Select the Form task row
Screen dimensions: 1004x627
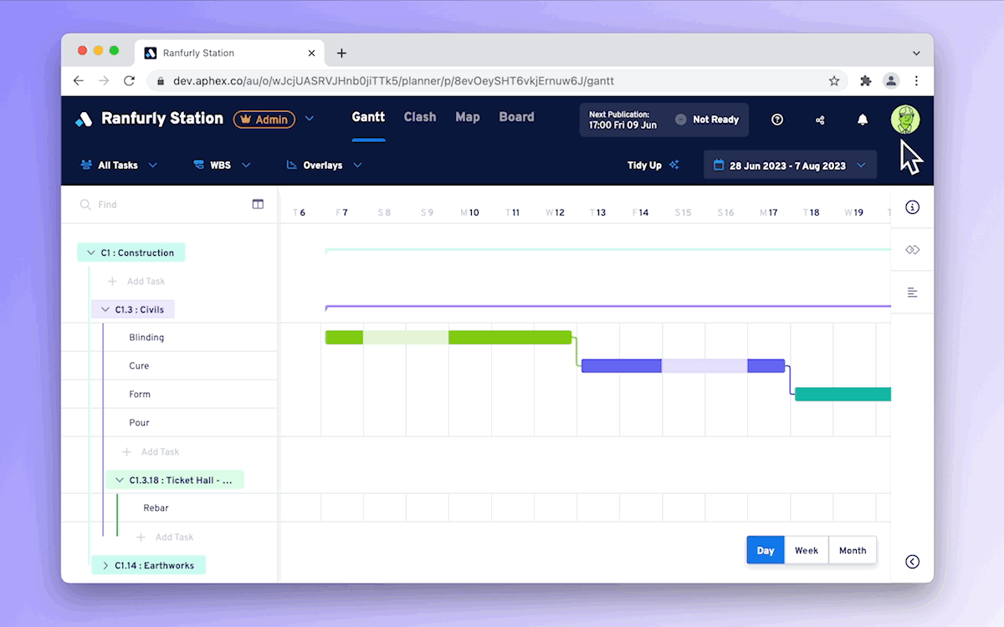(170, 395)
